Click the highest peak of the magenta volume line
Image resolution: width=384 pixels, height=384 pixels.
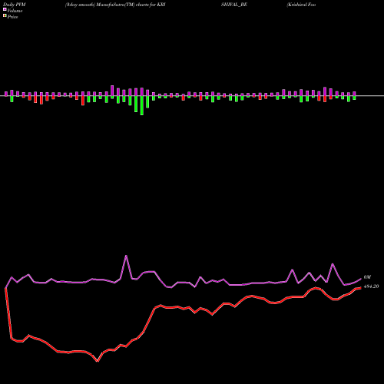[x=126, y=256]
